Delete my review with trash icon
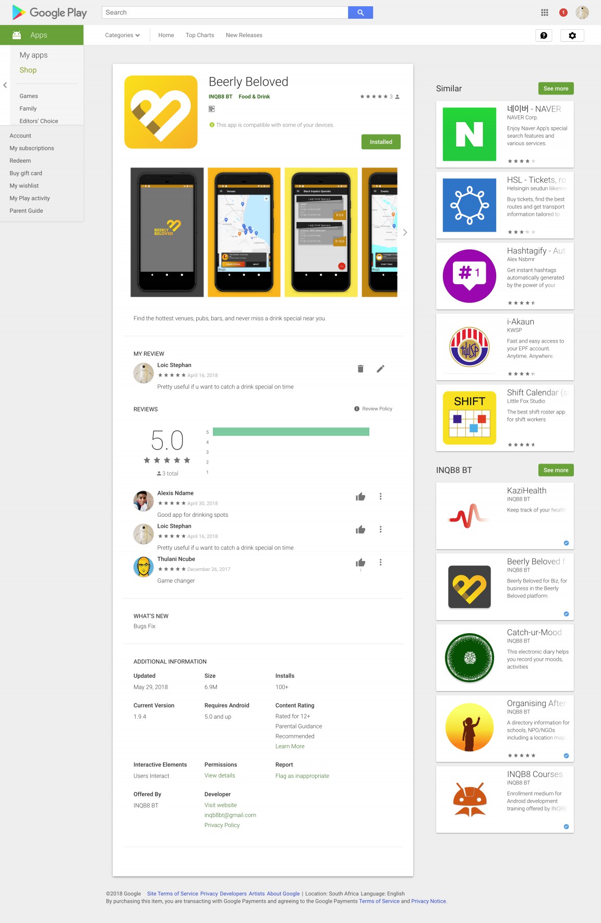The width and height of the screenshot is (601, 923). point(360,369)
